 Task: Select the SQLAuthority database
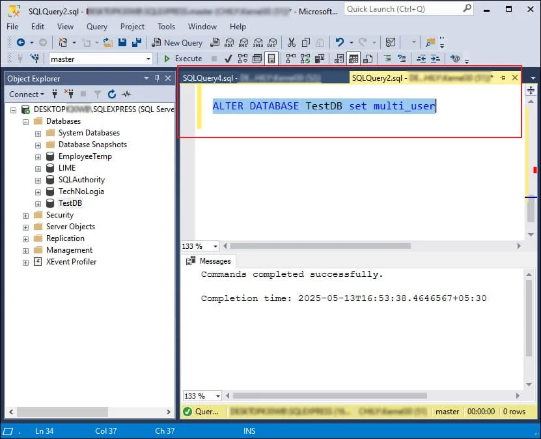coord(81,180)
